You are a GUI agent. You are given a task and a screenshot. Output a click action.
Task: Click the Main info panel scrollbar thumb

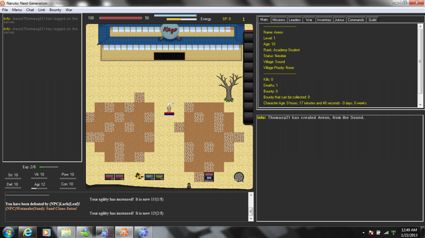point(420,61)
